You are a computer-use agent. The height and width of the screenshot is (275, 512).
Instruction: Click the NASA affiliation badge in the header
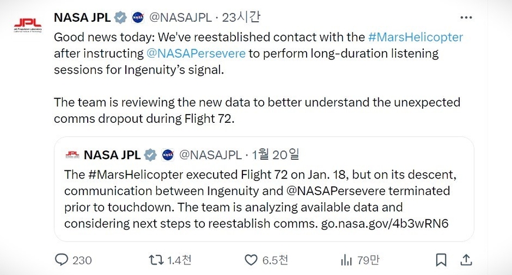(x=138, y=17)
